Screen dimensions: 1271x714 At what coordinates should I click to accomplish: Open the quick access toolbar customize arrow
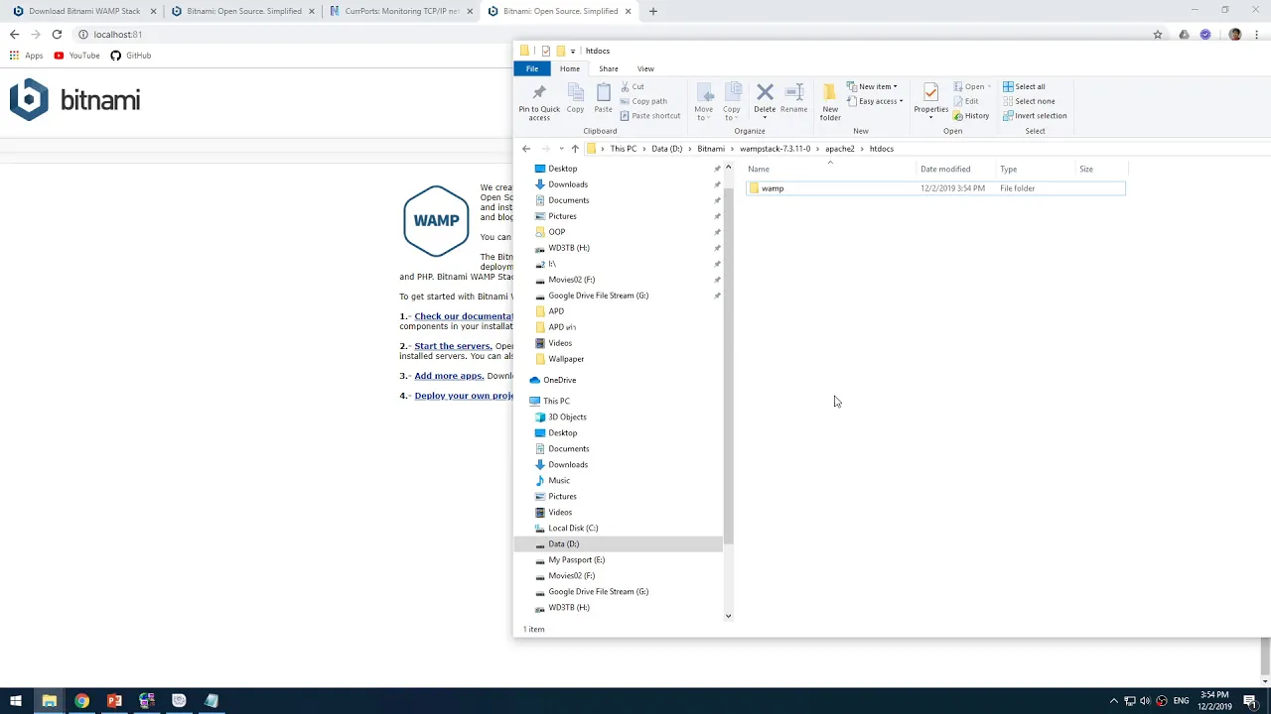573,51
